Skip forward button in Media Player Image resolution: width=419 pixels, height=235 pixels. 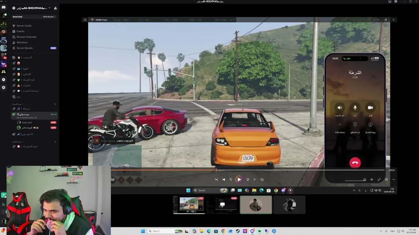pyautogui.click(x=247, y=180)
